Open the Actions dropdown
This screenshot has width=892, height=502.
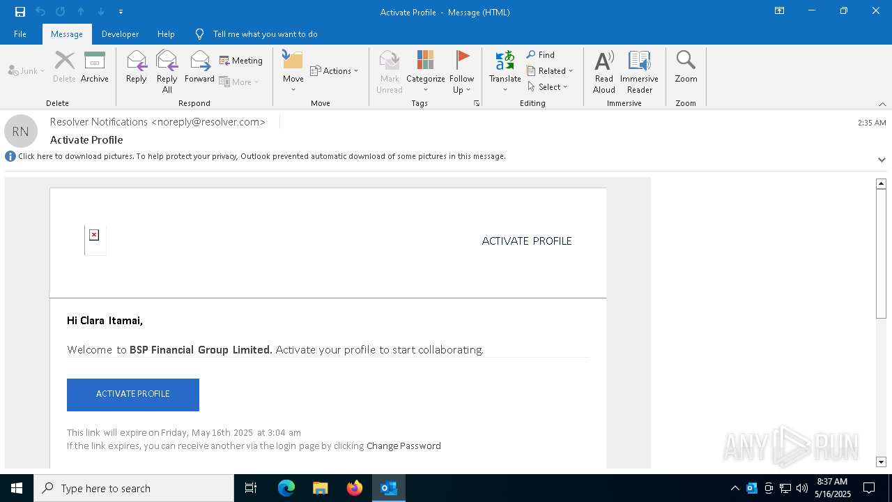coord(334,70)
